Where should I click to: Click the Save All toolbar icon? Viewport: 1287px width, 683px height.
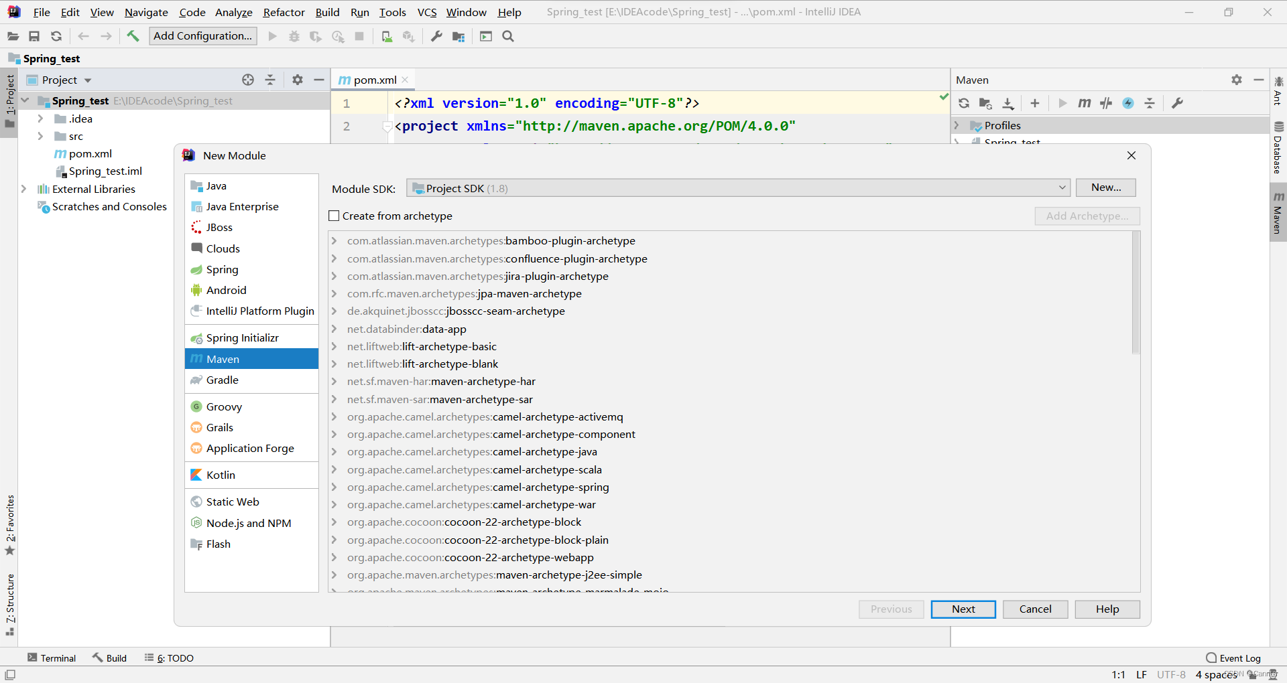34,36
